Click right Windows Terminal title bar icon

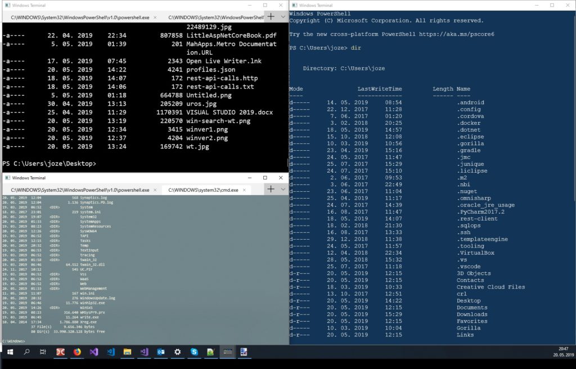294,5
